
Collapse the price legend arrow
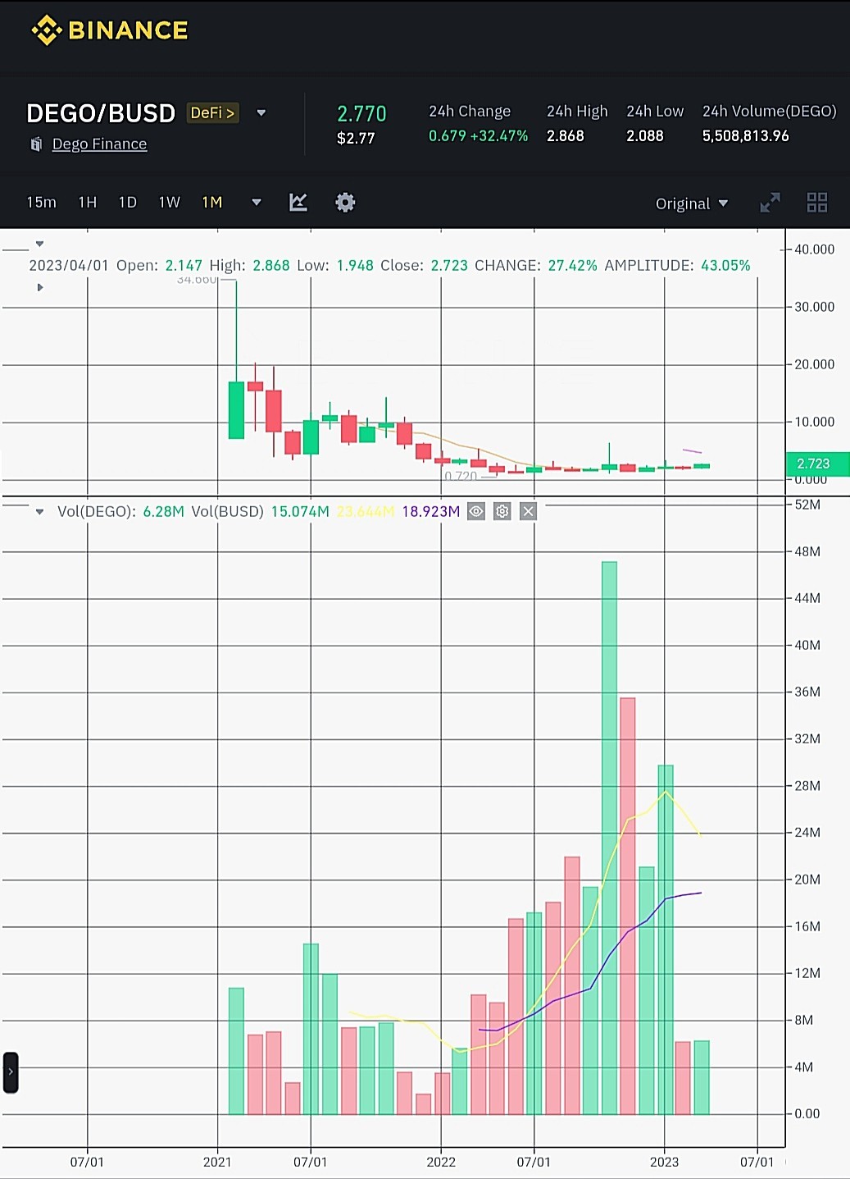click(39, 244)
